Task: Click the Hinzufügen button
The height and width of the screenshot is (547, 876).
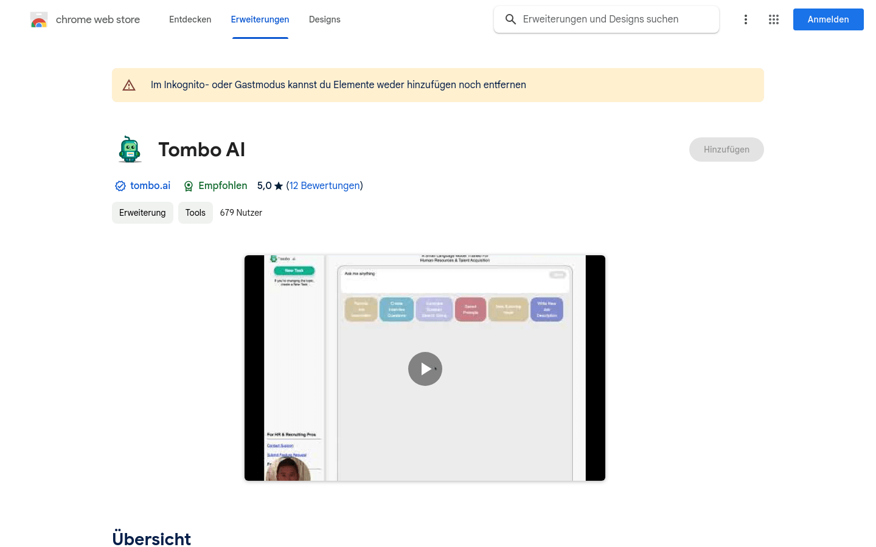Action: pyautogui.click(x=726, y=150)
